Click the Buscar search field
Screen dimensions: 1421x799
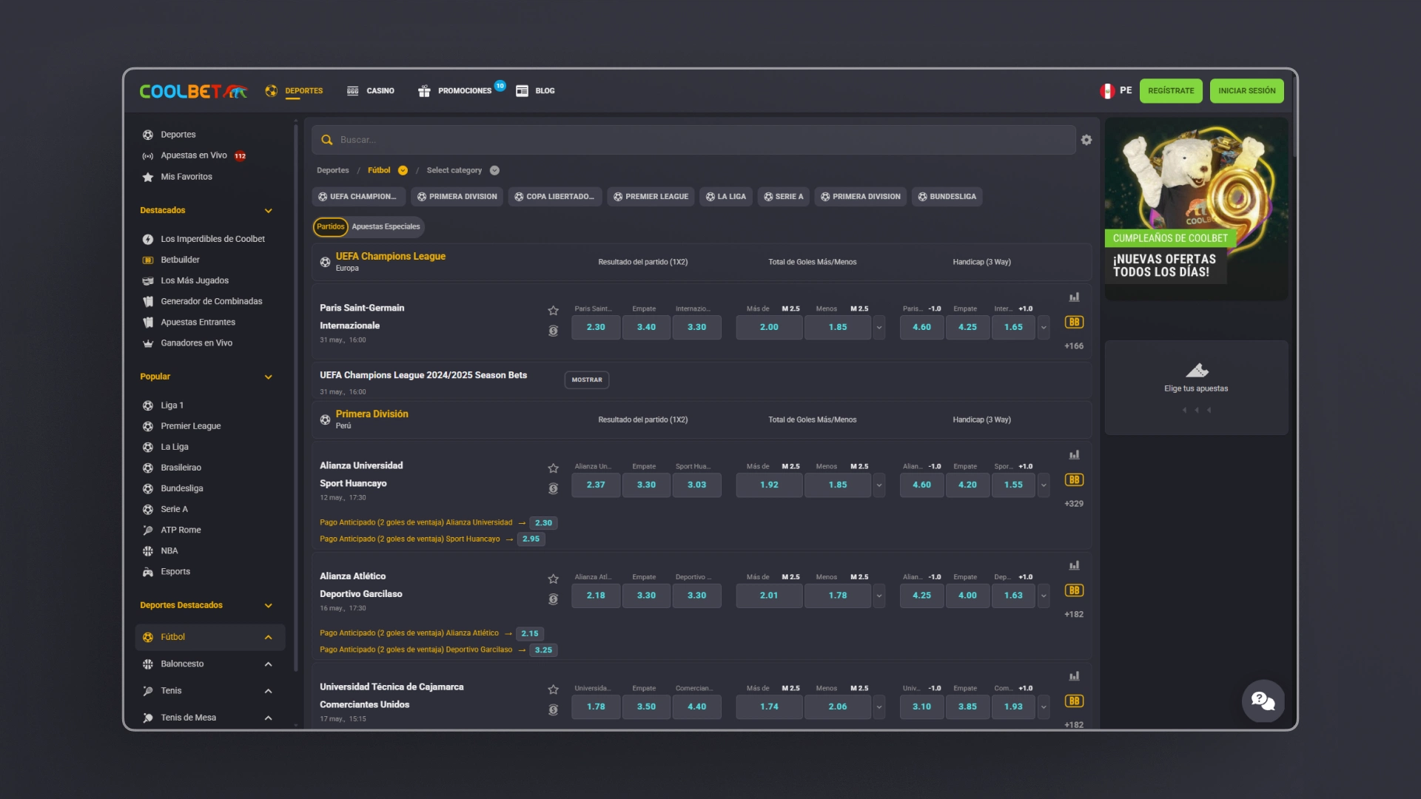coord(693,140)
